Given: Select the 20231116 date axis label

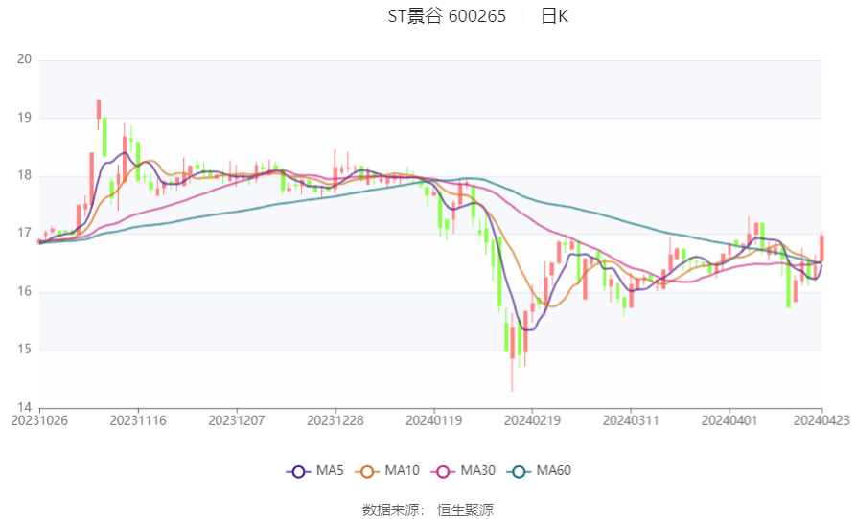Looking at the screenshot, I should click(x=138, y=421).
